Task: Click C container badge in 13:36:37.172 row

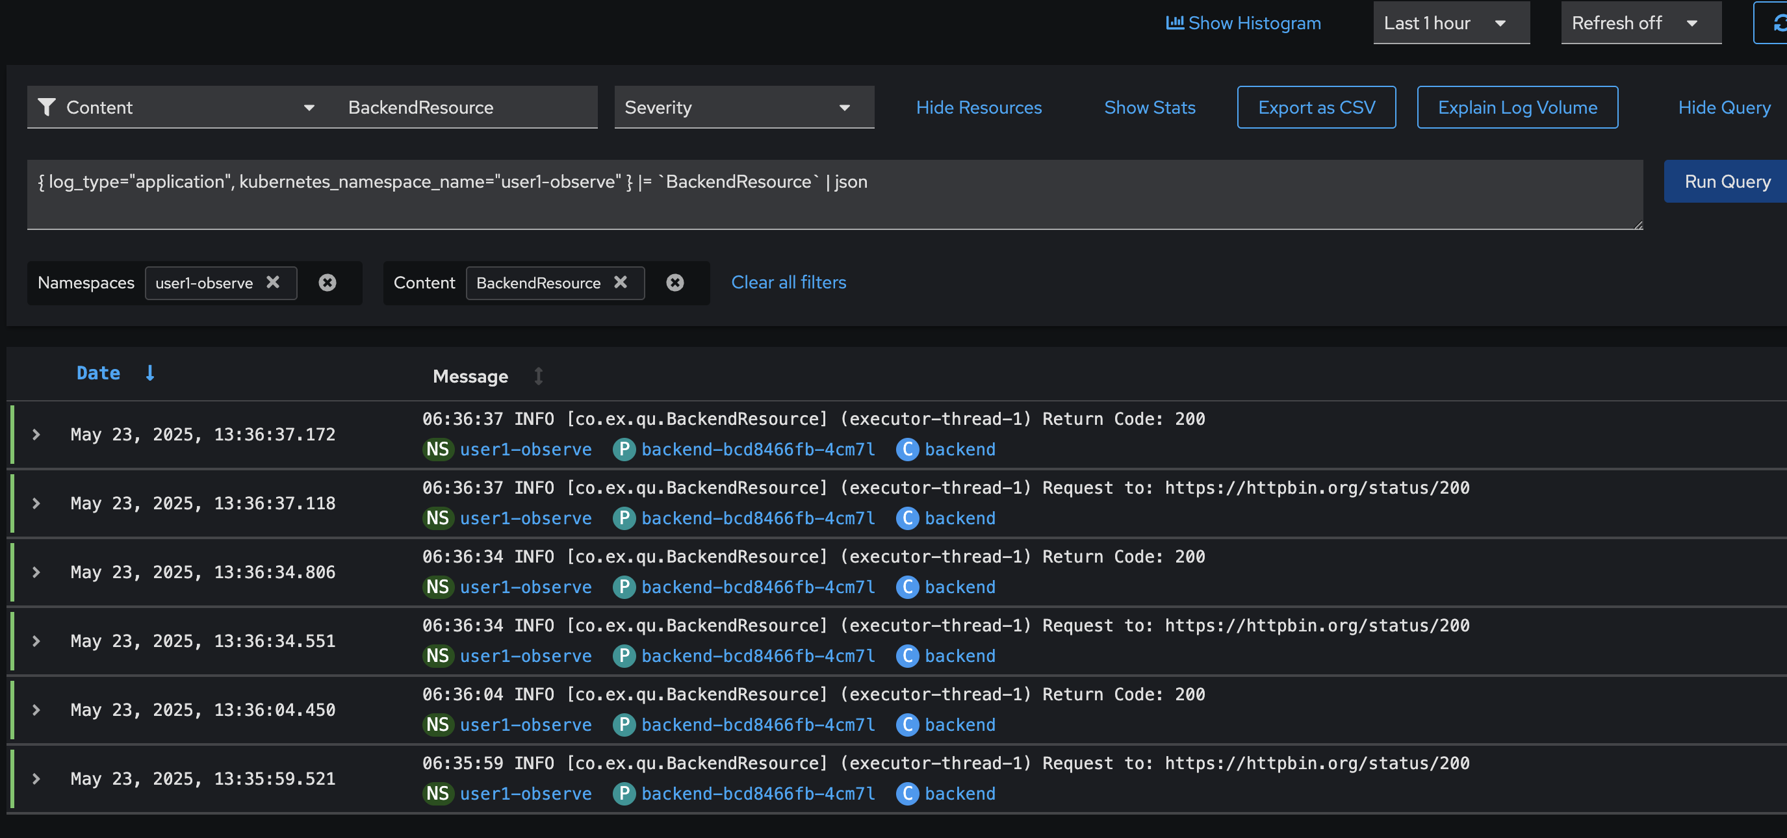Action: [907, 450]
